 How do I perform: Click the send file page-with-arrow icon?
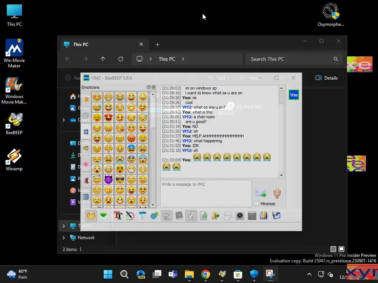coord(203,215)
